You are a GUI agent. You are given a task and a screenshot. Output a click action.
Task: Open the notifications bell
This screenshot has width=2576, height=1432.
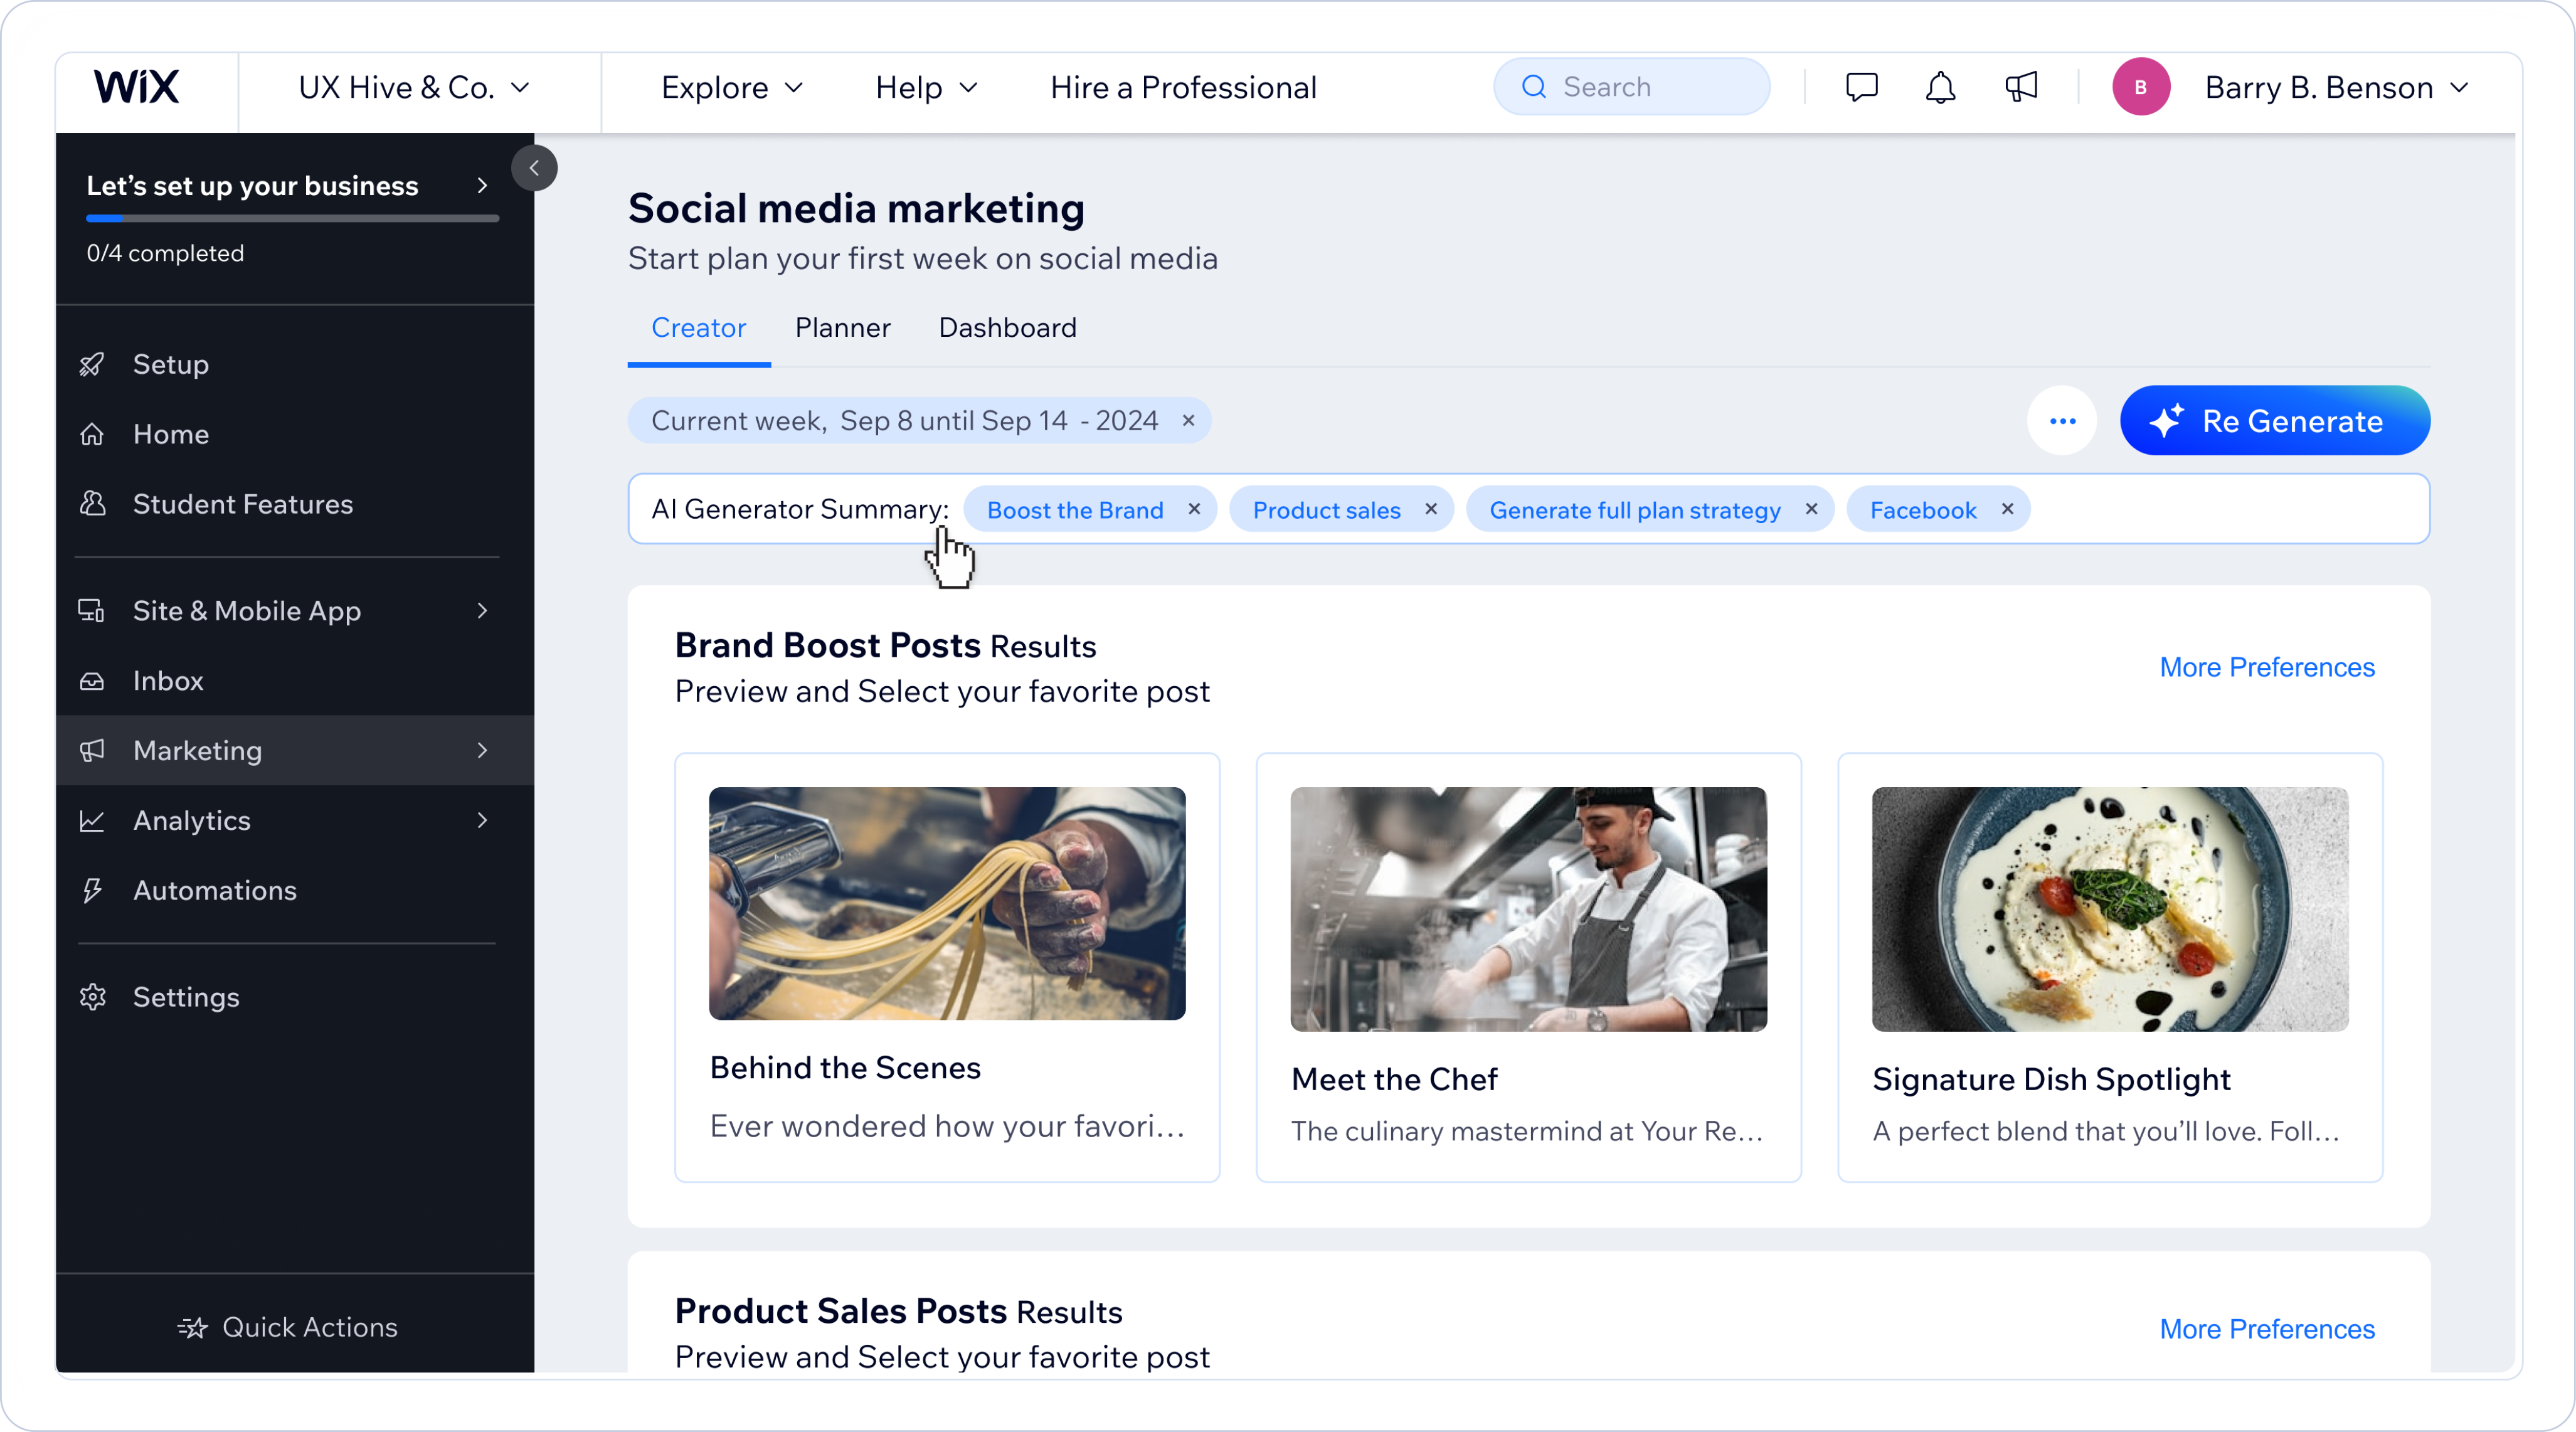(x=1940, y=88)
